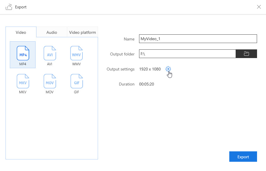Open output settings via gear icon

(168, 69)
